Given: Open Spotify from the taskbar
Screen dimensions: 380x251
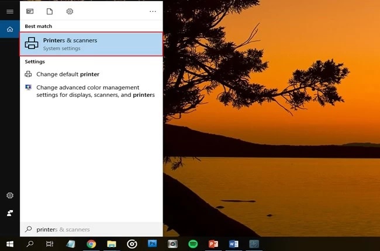Looking at the screenshot, I should [193, 244].
